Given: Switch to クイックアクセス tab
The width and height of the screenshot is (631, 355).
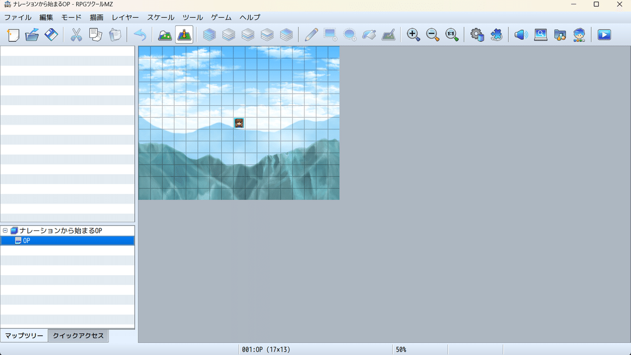Looking at the screenshot, I should (x=78, y=336).
